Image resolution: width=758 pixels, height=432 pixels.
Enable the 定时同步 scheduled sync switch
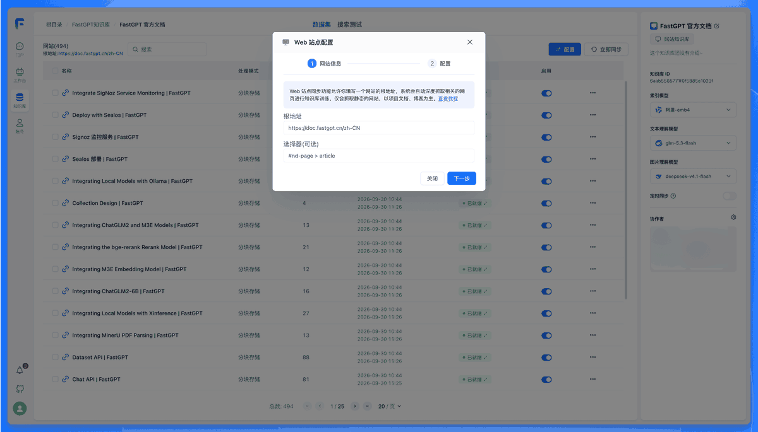coord(730,196)
